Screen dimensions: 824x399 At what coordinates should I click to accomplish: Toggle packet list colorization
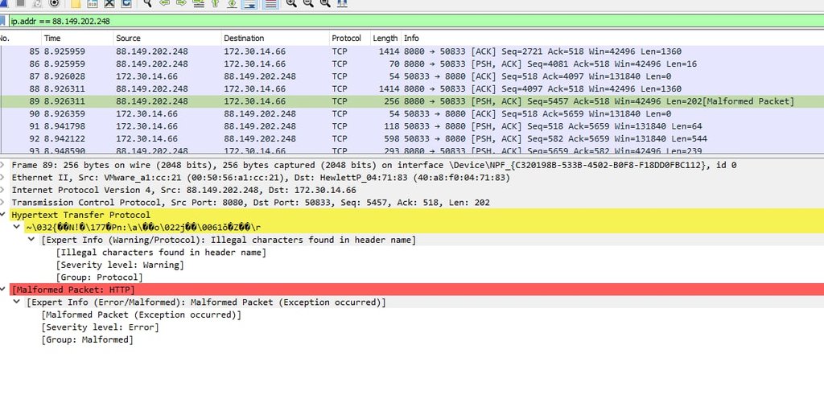coord(270,3)
